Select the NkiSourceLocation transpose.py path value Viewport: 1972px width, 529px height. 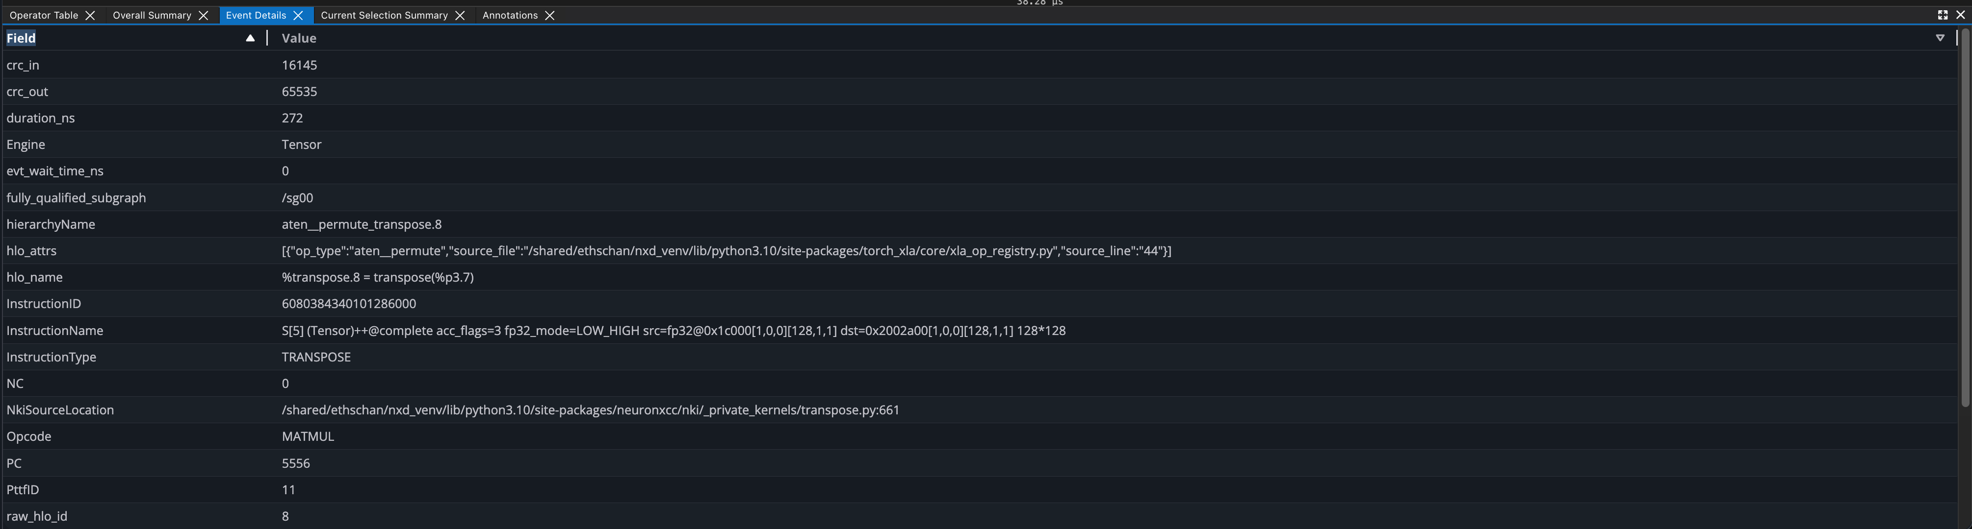[x=590, y=410]
